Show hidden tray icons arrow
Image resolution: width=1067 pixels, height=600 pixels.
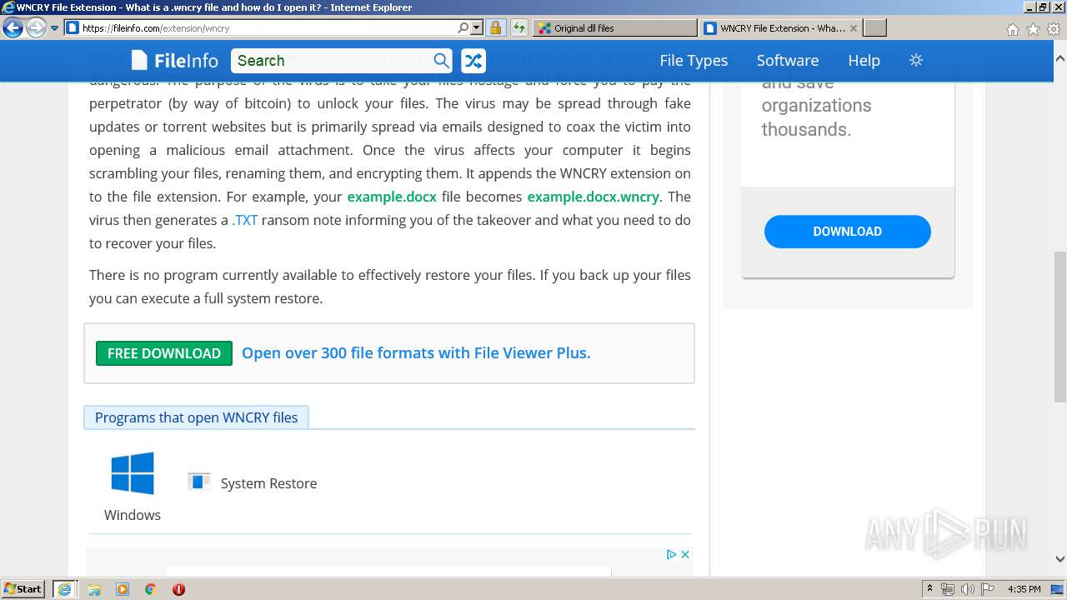(x=930, y=589)
